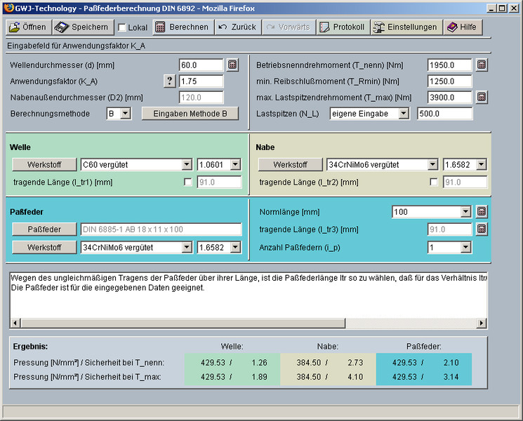Click the question mark help for Anwendungsfaktor
Image resolution: width=523 pixels, height=421 pixels.
pos(170,81)
